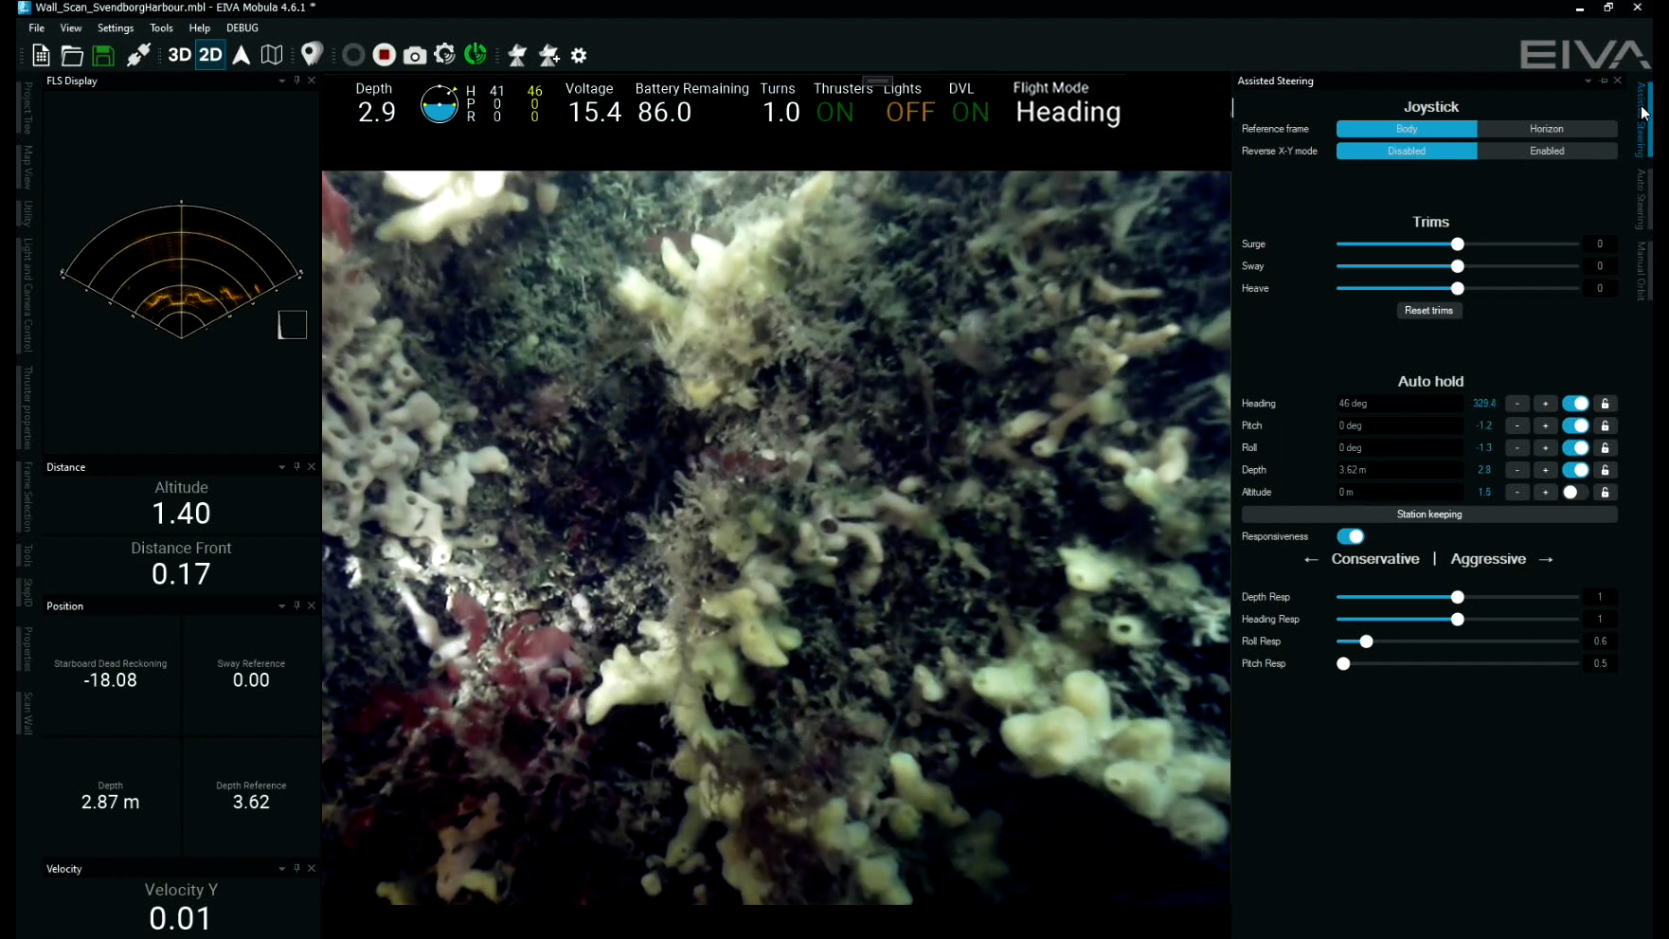
Task: Click the Reset trims button
Action: click(1428, 311)
